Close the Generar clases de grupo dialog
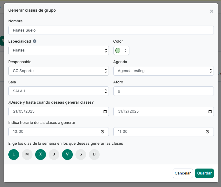The width and height of the screenshot is (221, 187). tap(211, 11)
